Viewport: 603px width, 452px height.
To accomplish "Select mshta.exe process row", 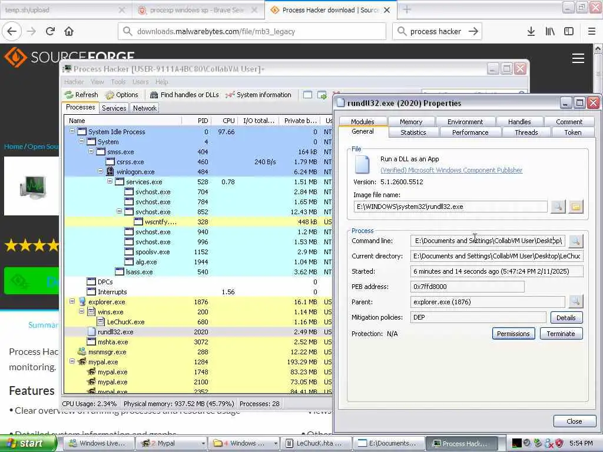I will pyautogui.click(x=198, y=342).
